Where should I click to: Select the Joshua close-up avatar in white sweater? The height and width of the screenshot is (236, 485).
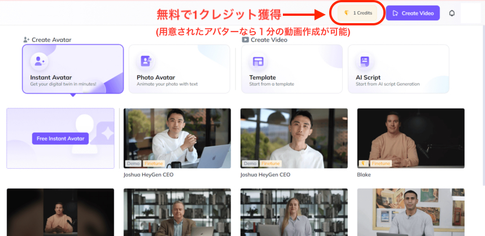(x=294, y=136)
